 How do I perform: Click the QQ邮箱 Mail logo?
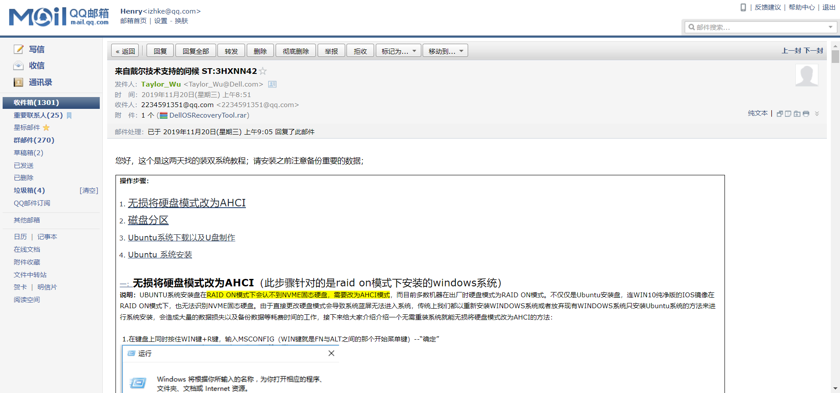point(59,17)
